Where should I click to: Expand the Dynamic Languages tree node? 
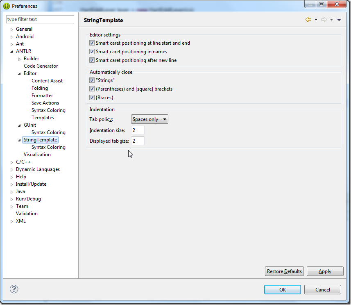(11, 170)
